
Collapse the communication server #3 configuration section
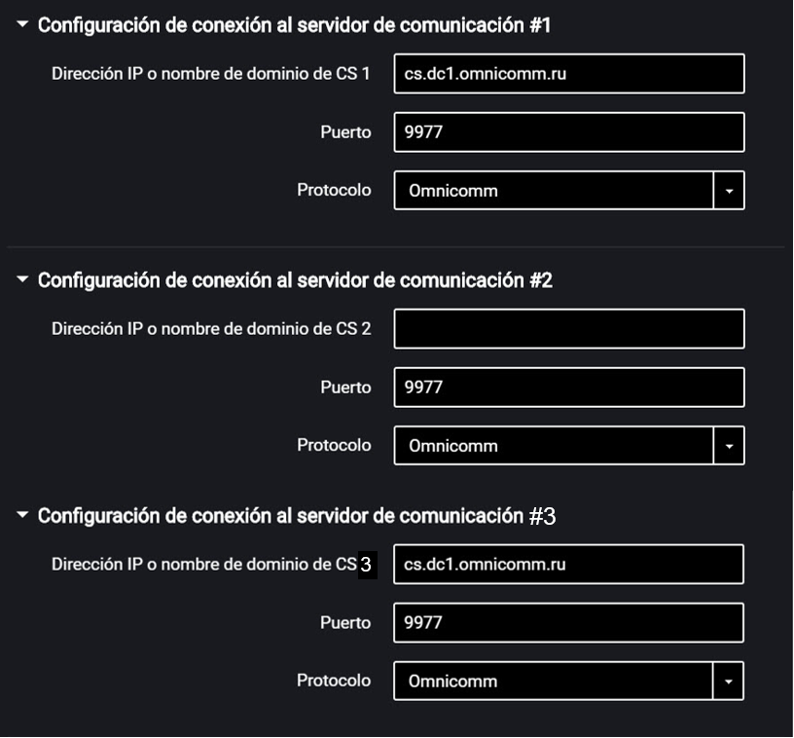(x=21, y=516)
